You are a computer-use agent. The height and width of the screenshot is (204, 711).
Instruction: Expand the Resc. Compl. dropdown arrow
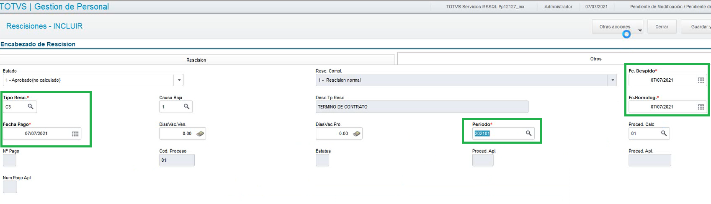(613, 80)
